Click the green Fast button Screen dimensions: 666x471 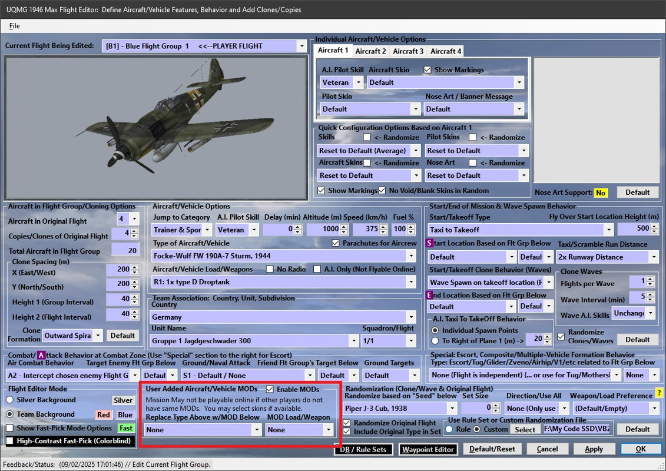point(126,428)
